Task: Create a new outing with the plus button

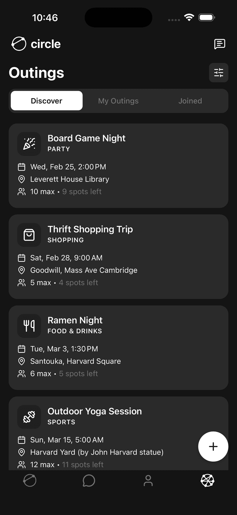Action: pyautogui.click(x=213, y=447)
